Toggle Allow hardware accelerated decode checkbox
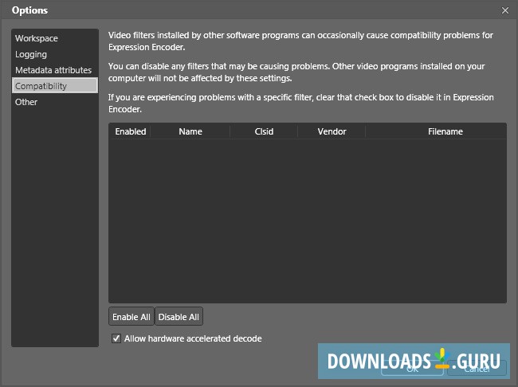The height and width of the screenshot is (387, 518). (116, 338)
